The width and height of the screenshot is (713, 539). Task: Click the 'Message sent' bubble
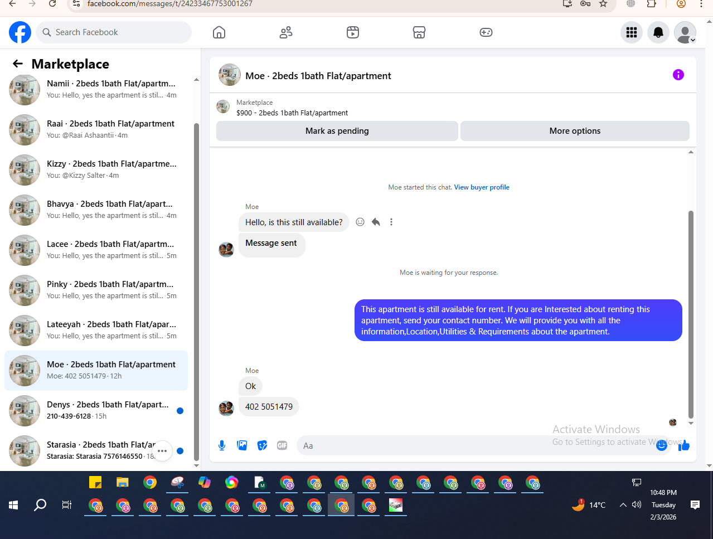[x=271, y=245]
